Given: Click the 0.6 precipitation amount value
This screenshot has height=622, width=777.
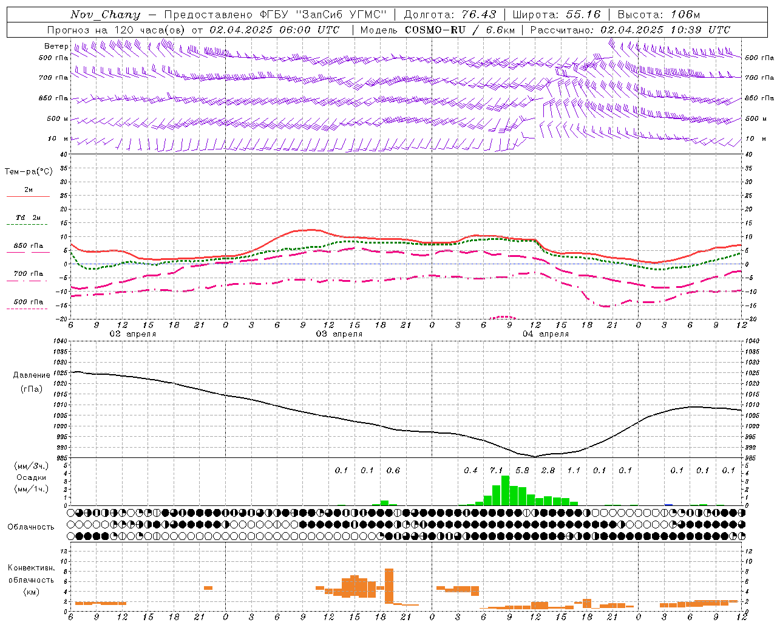Looking at the screenshot, I should pyautogui.click(x=393, y=471).
